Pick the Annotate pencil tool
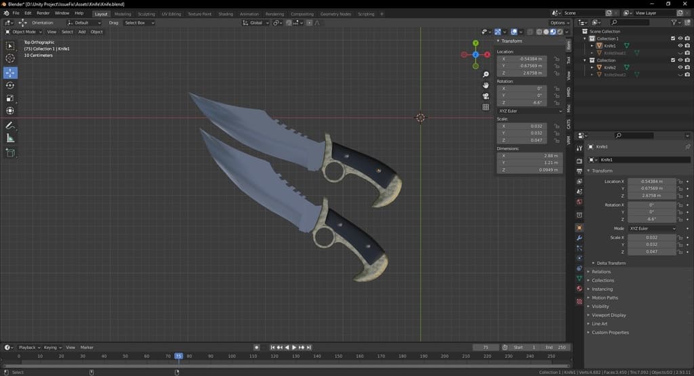The image size is (694, 376). pyautogui.click(x=10, y=126)
